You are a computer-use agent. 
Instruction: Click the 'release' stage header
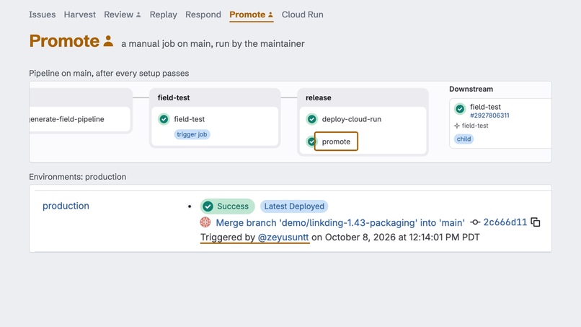[x=319, y=97]
